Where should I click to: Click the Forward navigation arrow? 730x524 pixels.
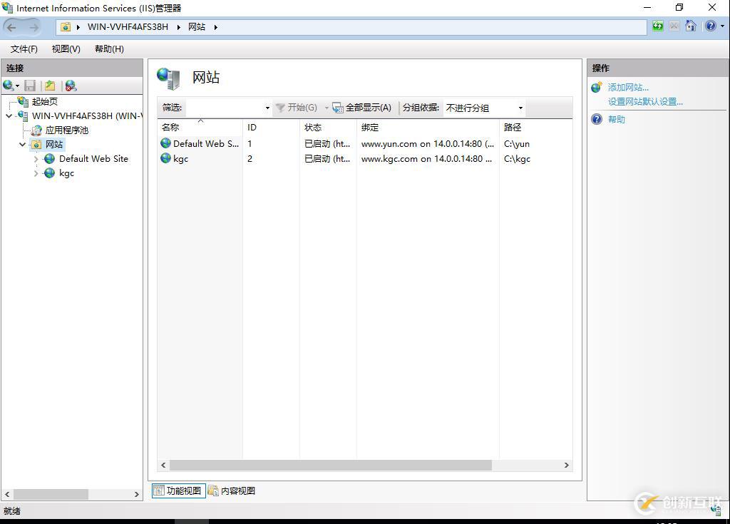(34, 28)
